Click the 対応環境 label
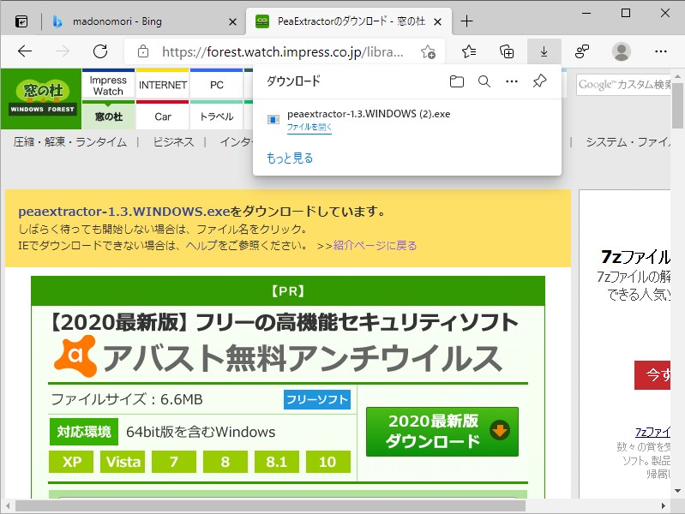The height and width of the screenshot is (514, 685). click(84, 432)
